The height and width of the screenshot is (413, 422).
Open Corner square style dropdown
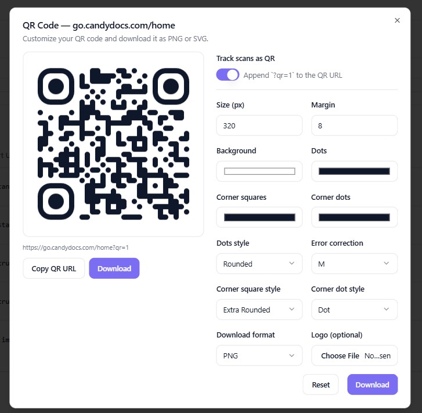click(259, 310)
